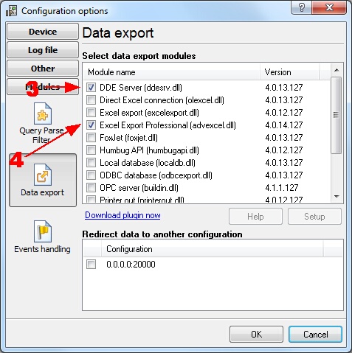Enable the ODBC database checkbox

[92, 175]
